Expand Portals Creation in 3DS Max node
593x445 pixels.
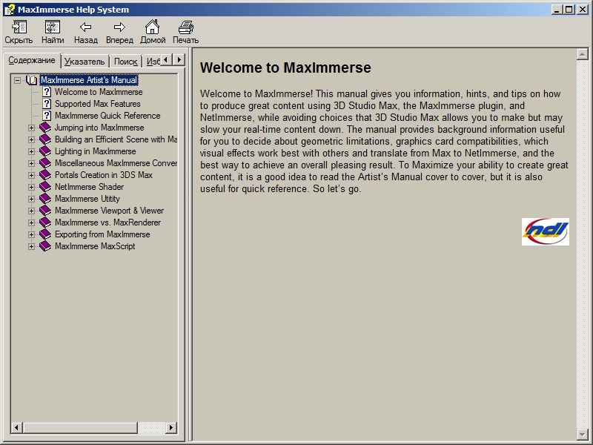(x=31, y=175)
